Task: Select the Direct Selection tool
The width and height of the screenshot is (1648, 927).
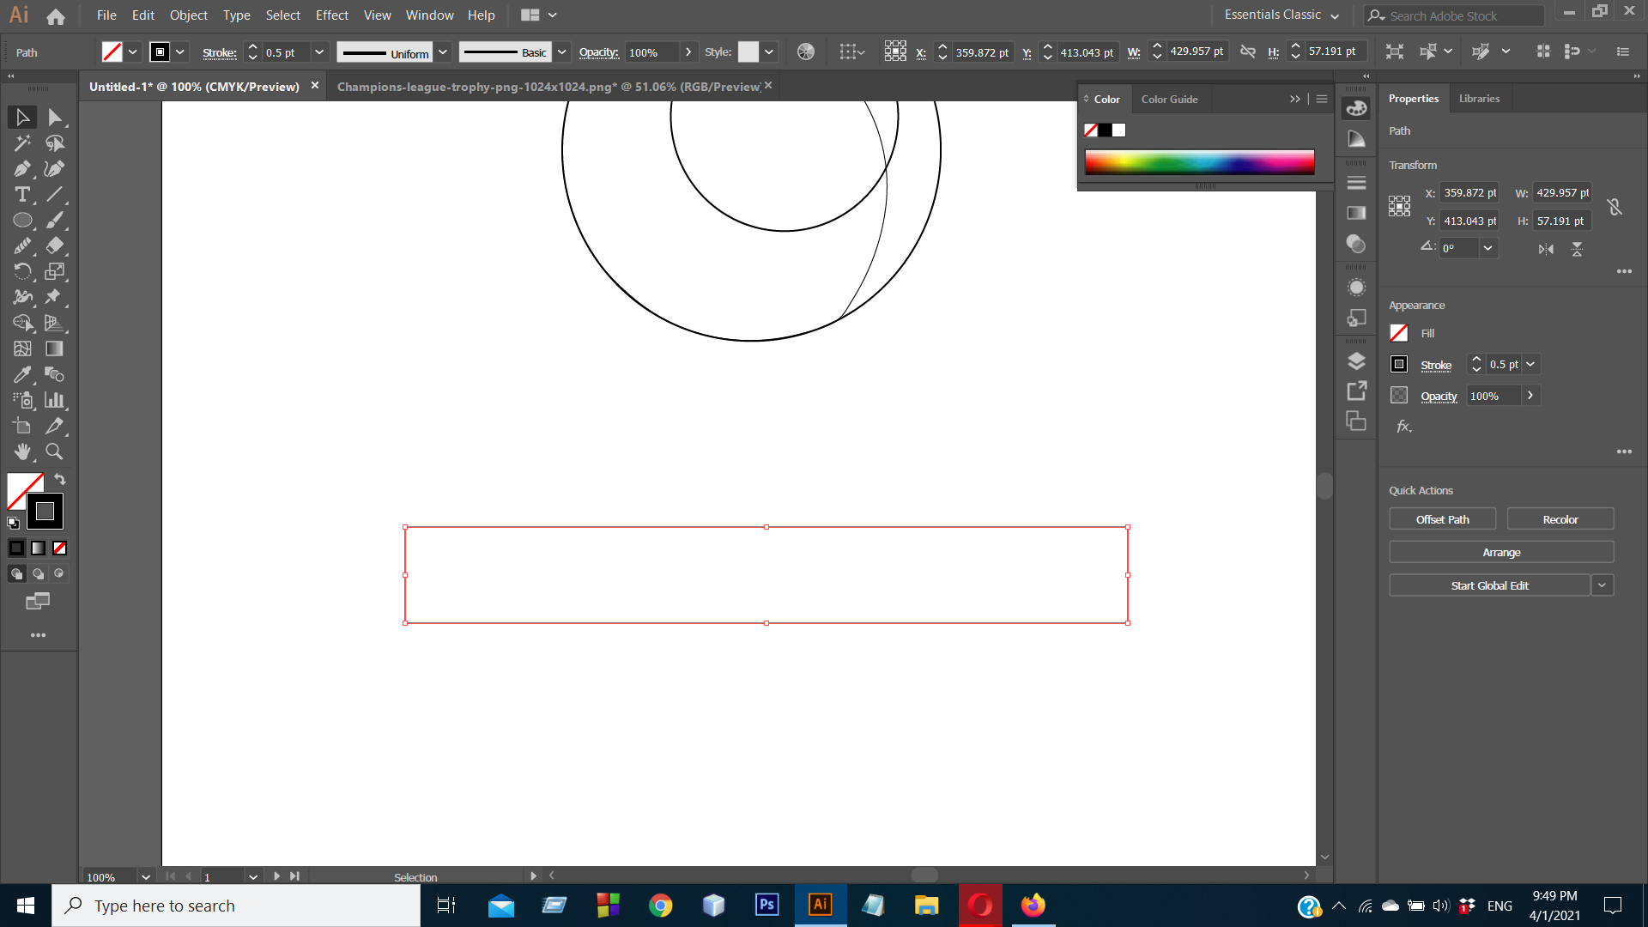Action: coord(55,118)
